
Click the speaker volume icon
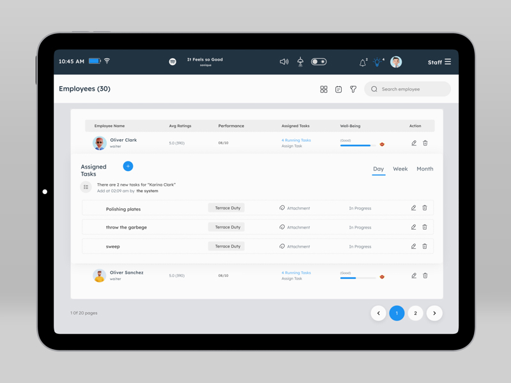(284, 62)
